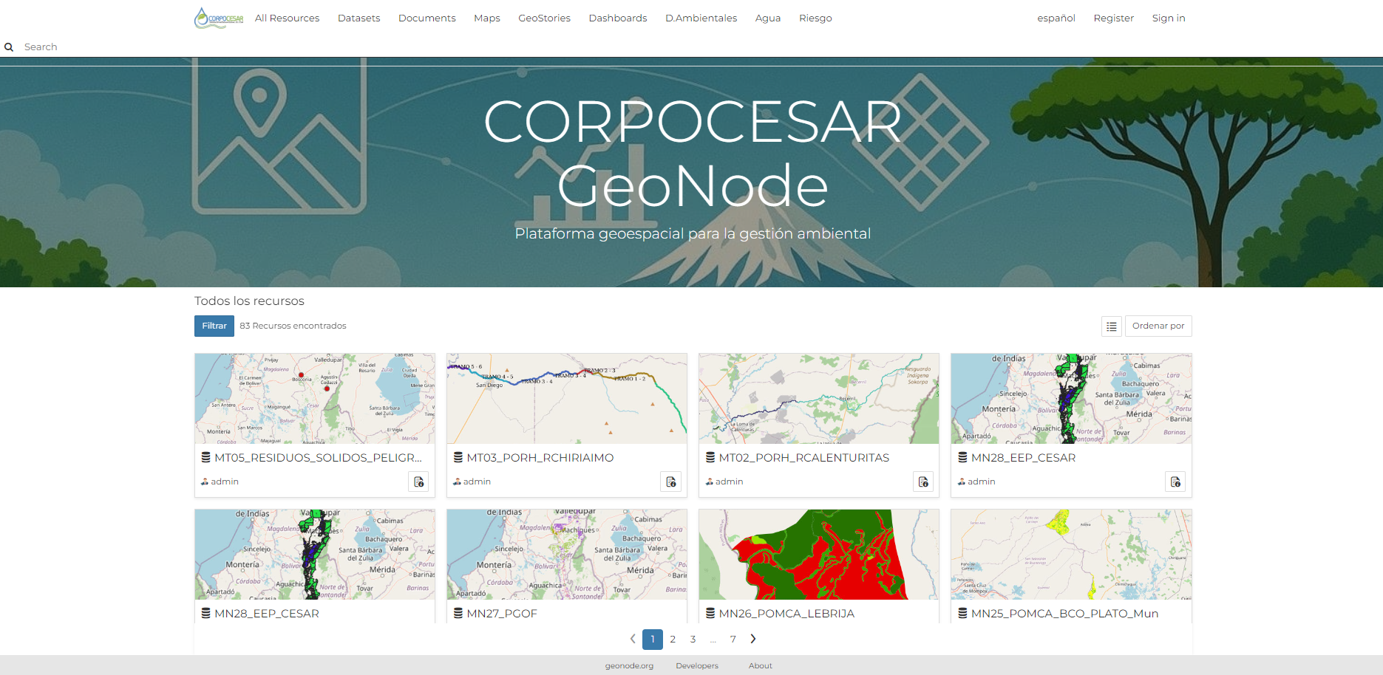Image resolution: width=1383 pixels, height=675 pixels.
Task: Open metadata info icon for MT02_PORH_RCALENTURITAS
Action: click(x=923, y=482)
